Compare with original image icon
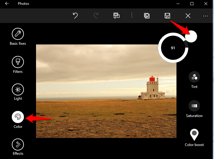The height and width of the screenshot is (159, 214). (117, 15)
